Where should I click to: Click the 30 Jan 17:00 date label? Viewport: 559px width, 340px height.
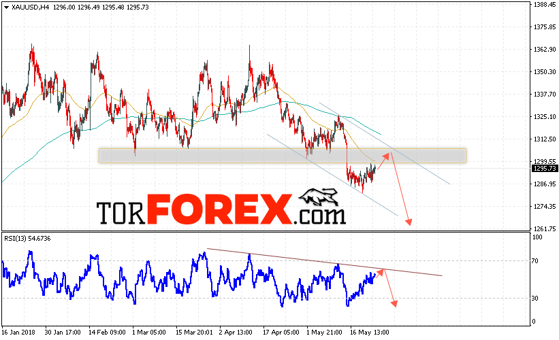coord(63,333)
